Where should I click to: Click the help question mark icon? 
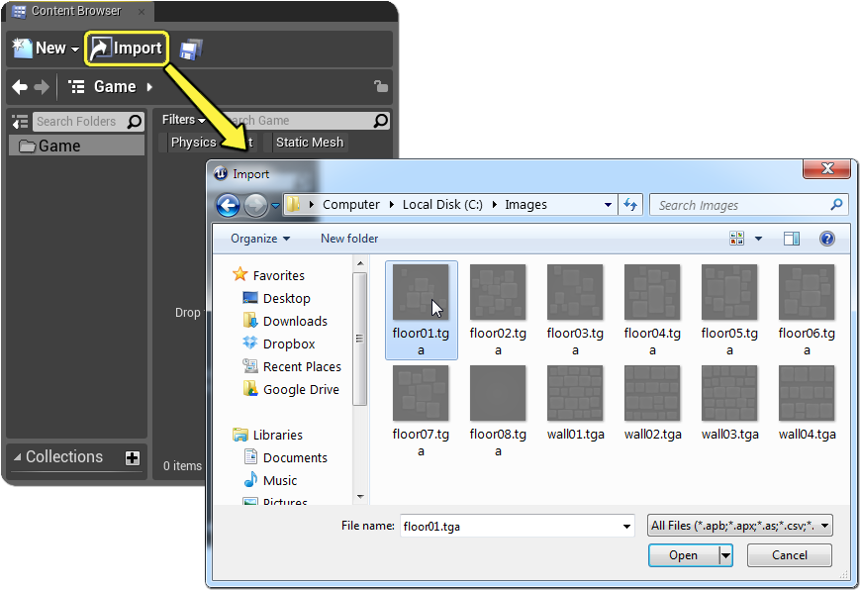pos(826,239)
